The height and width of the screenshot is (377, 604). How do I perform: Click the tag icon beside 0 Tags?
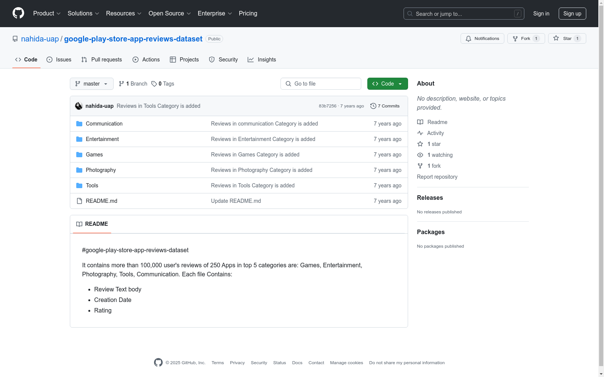pos(154,84)
